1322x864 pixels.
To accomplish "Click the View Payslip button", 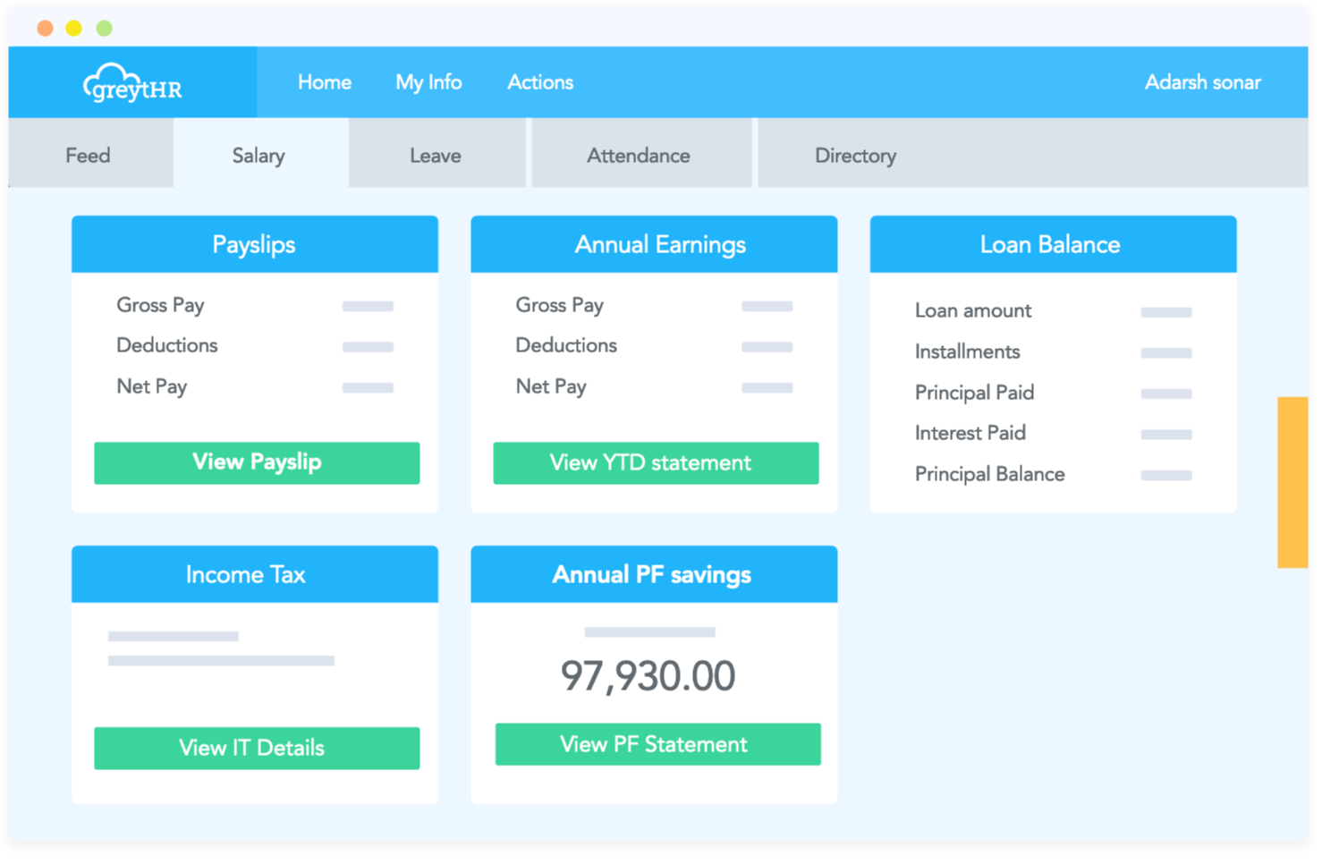I will click(257, 462).
